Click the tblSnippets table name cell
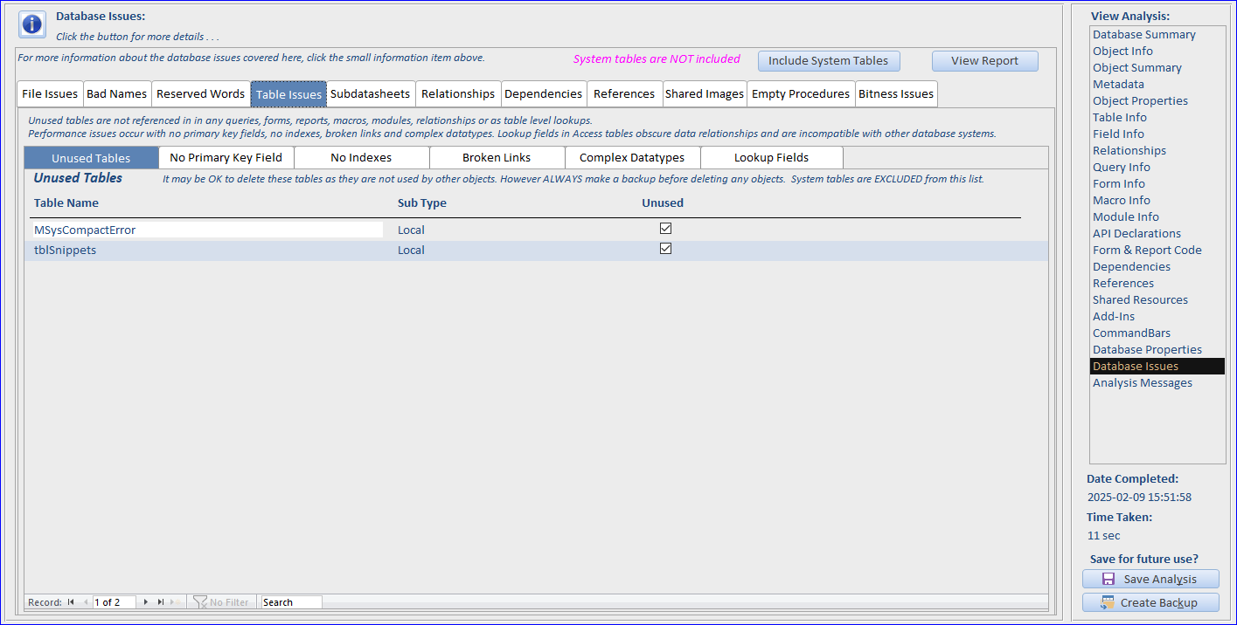1237x625 pixels. pos(207,250)
